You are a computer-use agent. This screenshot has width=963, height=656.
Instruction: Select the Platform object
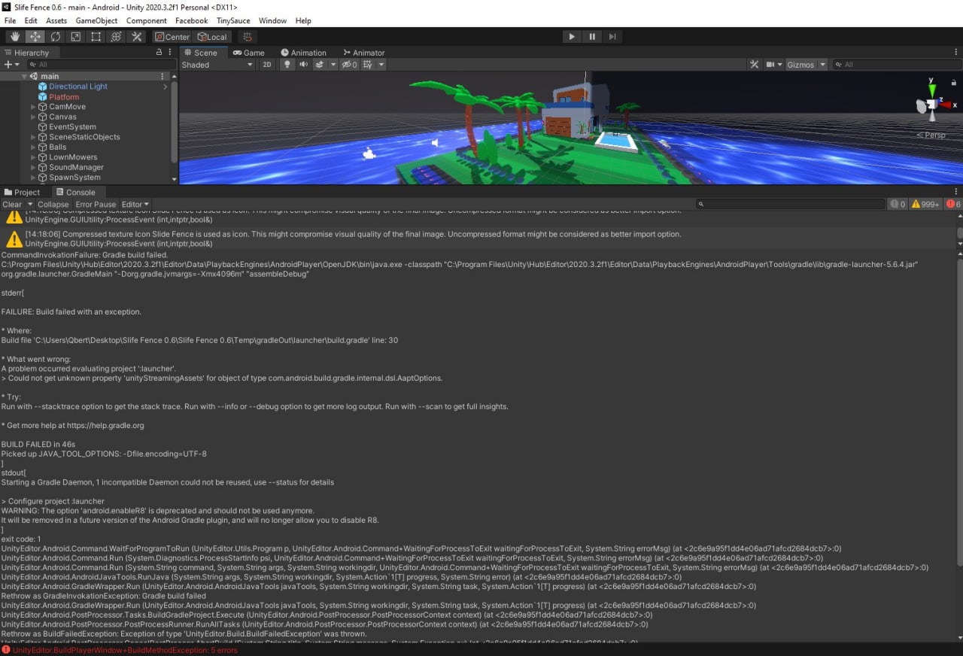tap(64, 97)
